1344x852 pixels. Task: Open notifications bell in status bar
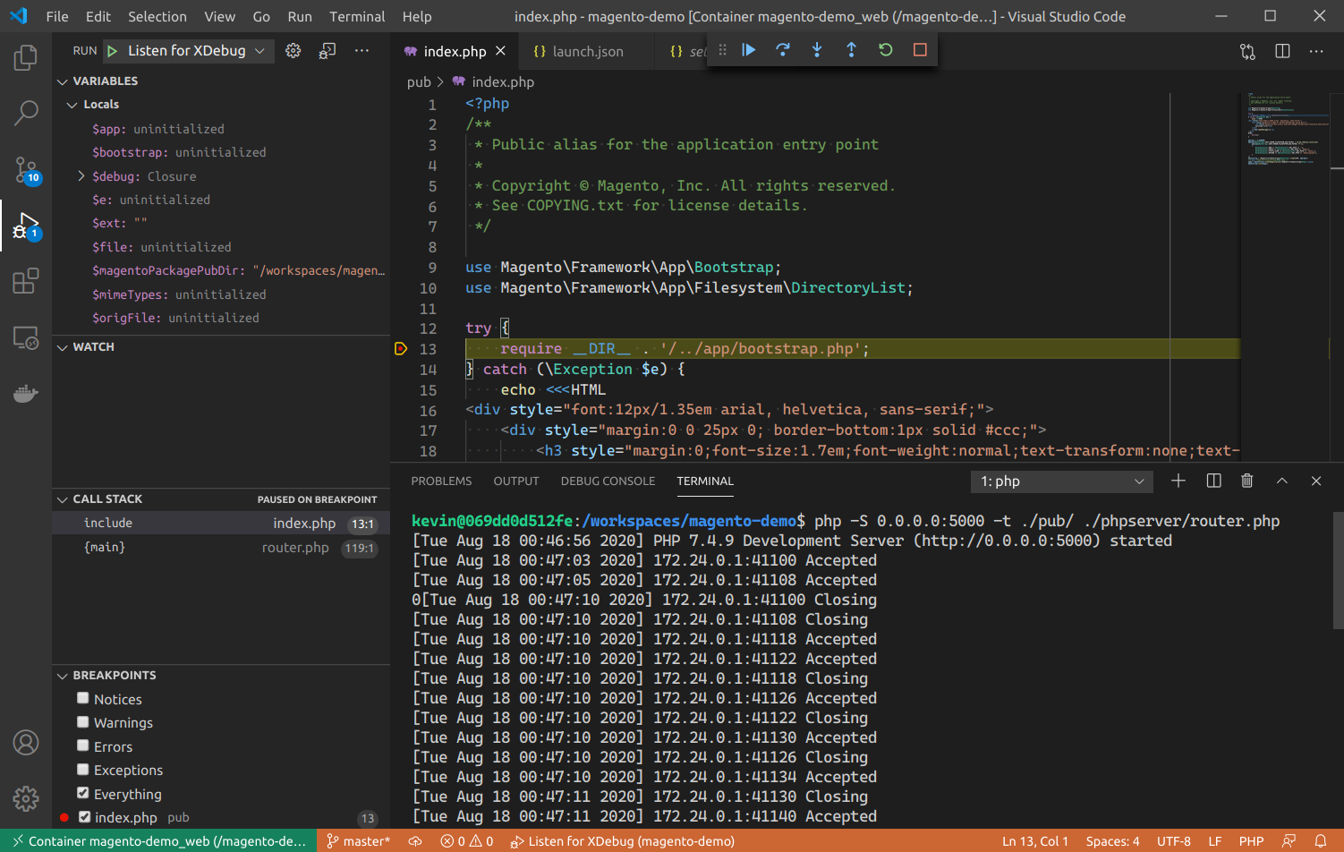click(1320, 841)
